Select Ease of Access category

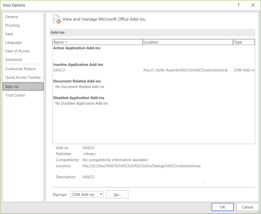[23, 51]
